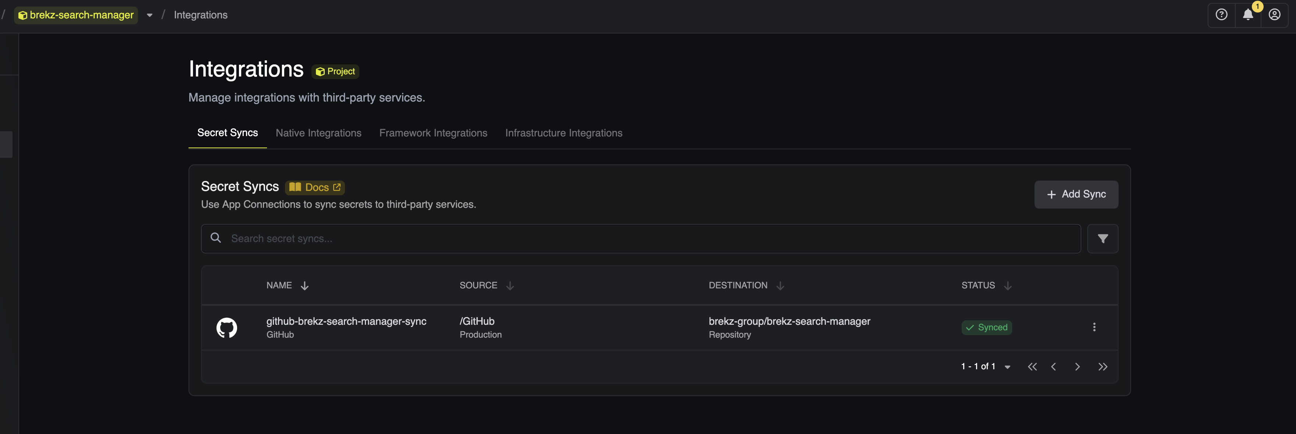Screen dimensions: 1296x434
Task: Open the help question mark icon
Action: [1221, 15]
